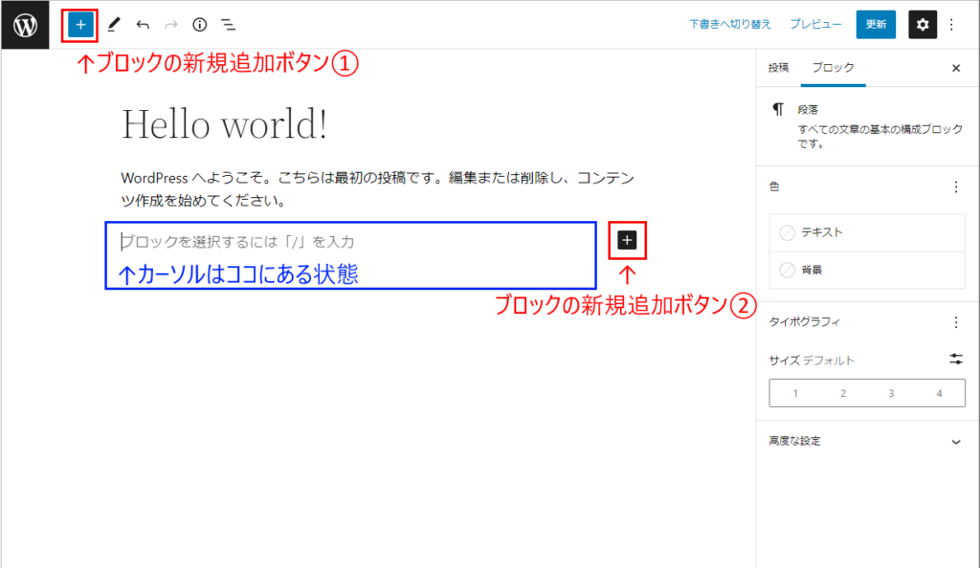Click the inline black plus add-block button
This screenshot has height=568, width=980.
click(627, 240)
